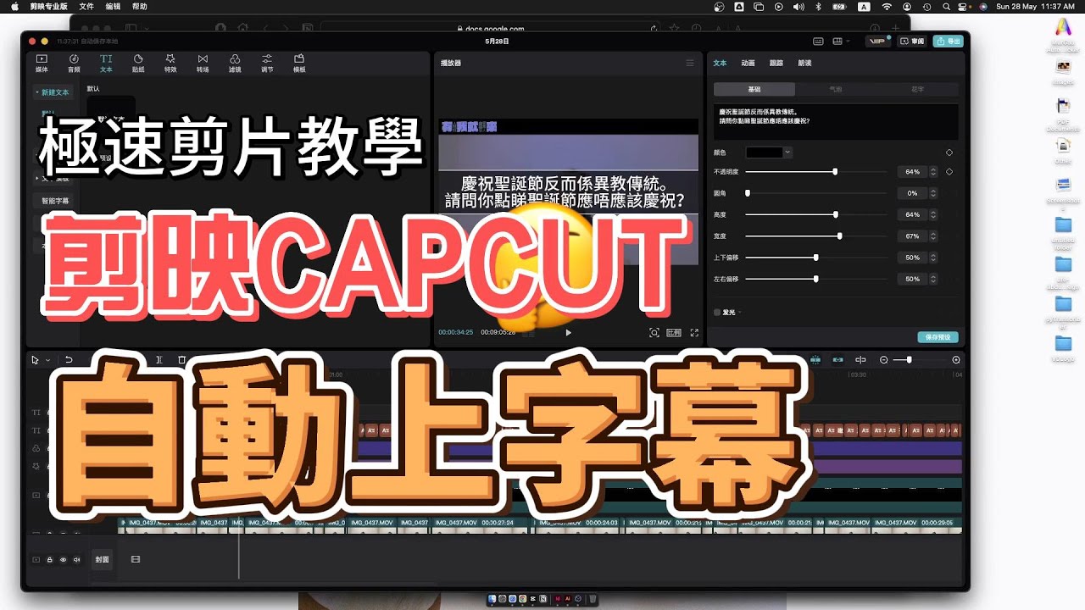The width and height of the screenshot is (1085, 610).
Task: Select the 花字 fancy text sub-tab
Action: coord(918,89)
